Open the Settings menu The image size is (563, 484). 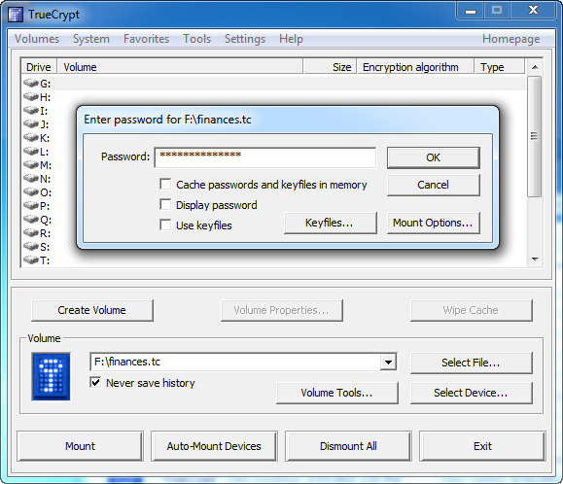pyautogui.click(x=245, y=39)
